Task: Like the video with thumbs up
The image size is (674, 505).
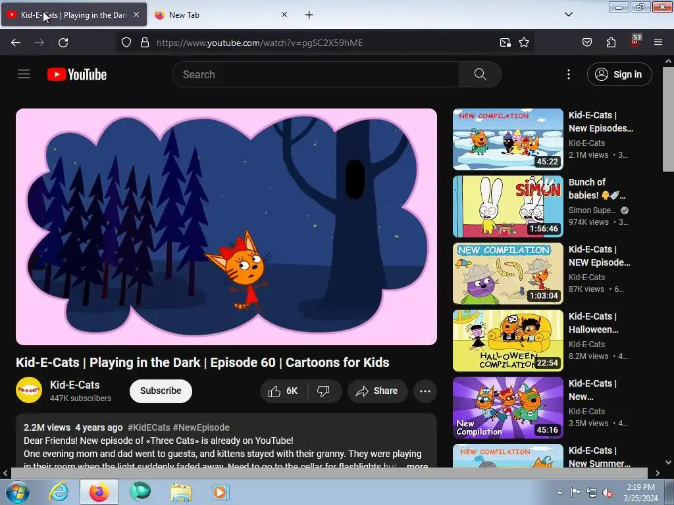Action: [283, 391]
